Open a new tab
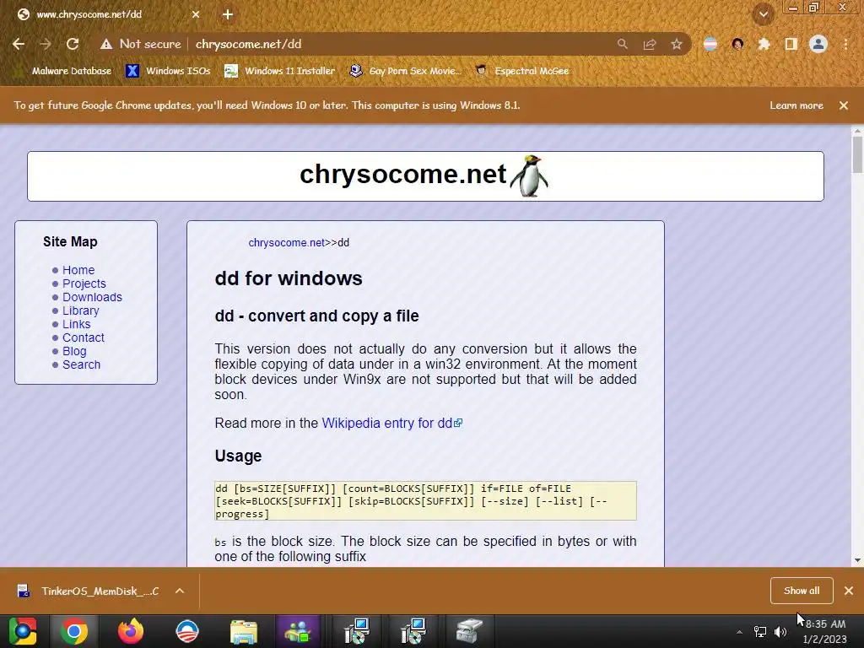 click(x=228, y=14)
